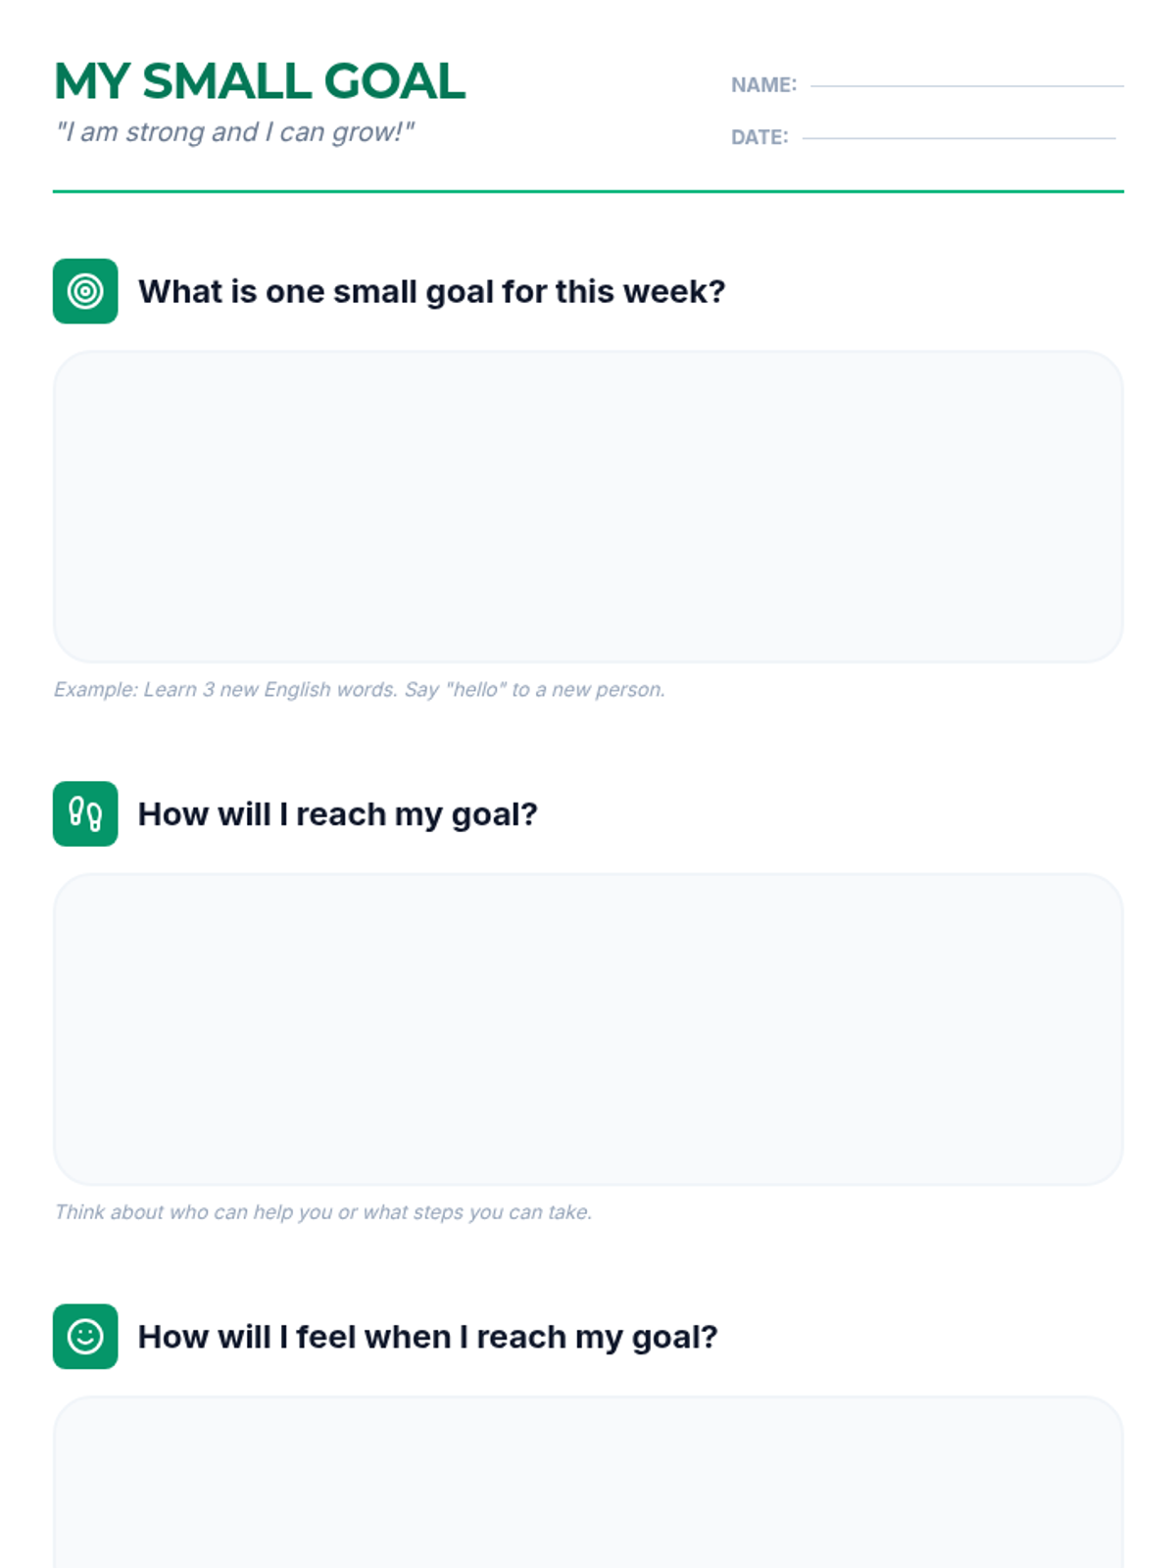Click the target goal icon
Viewport: 1176px width, 1568px height.
click(x=85, y=291)
